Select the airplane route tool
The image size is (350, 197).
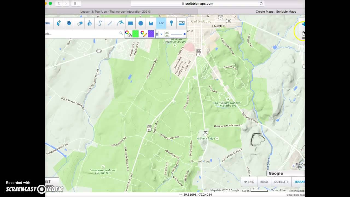click(x=120, y=23)
